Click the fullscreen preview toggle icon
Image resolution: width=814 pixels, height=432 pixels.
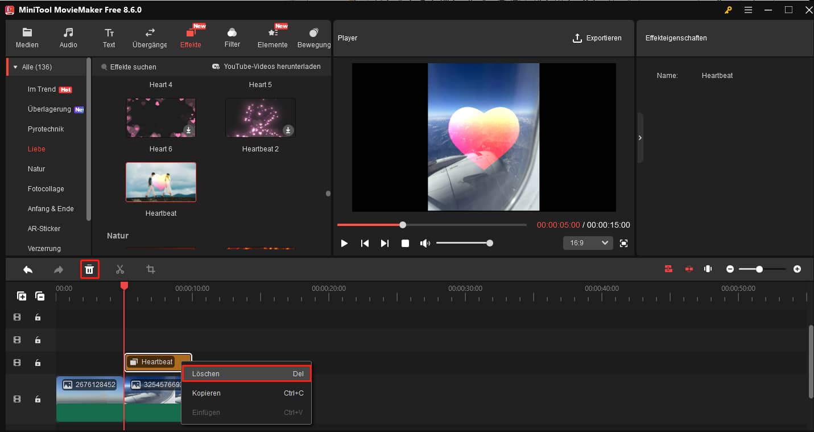point(623,243)
